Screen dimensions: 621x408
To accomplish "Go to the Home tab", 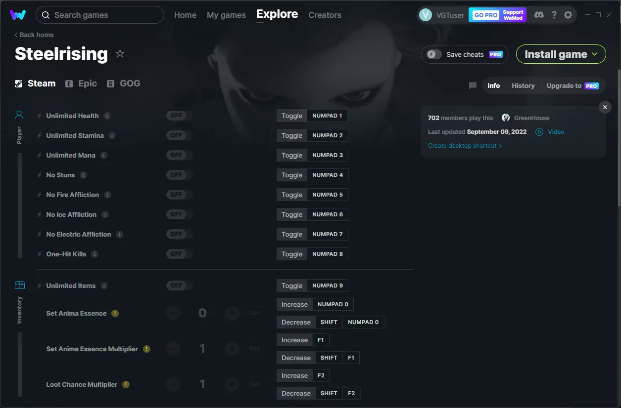I will tap(185, 15).
